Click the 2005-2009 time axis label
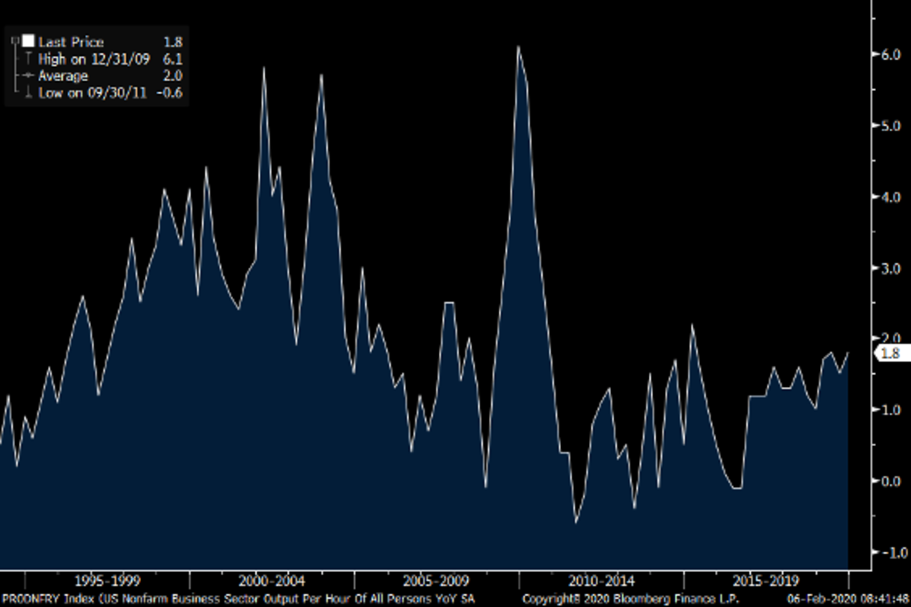The height and width of the screenshot is (607, 911). [x=437, y=581]
